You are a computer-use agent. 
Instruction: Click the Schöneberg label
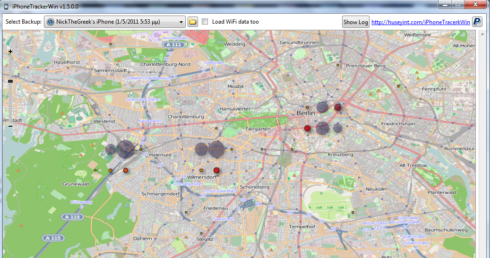[254, 187]
